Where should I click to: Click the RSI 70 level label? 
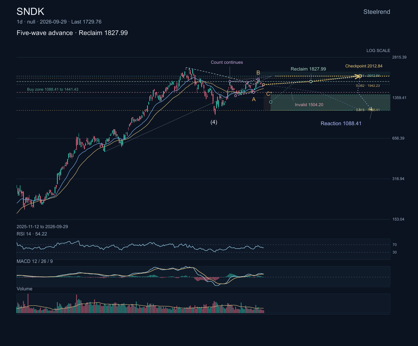point(394,245)
